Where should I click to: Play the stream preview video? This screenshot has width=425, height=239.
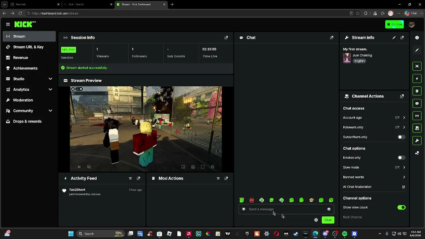point(79,167)
